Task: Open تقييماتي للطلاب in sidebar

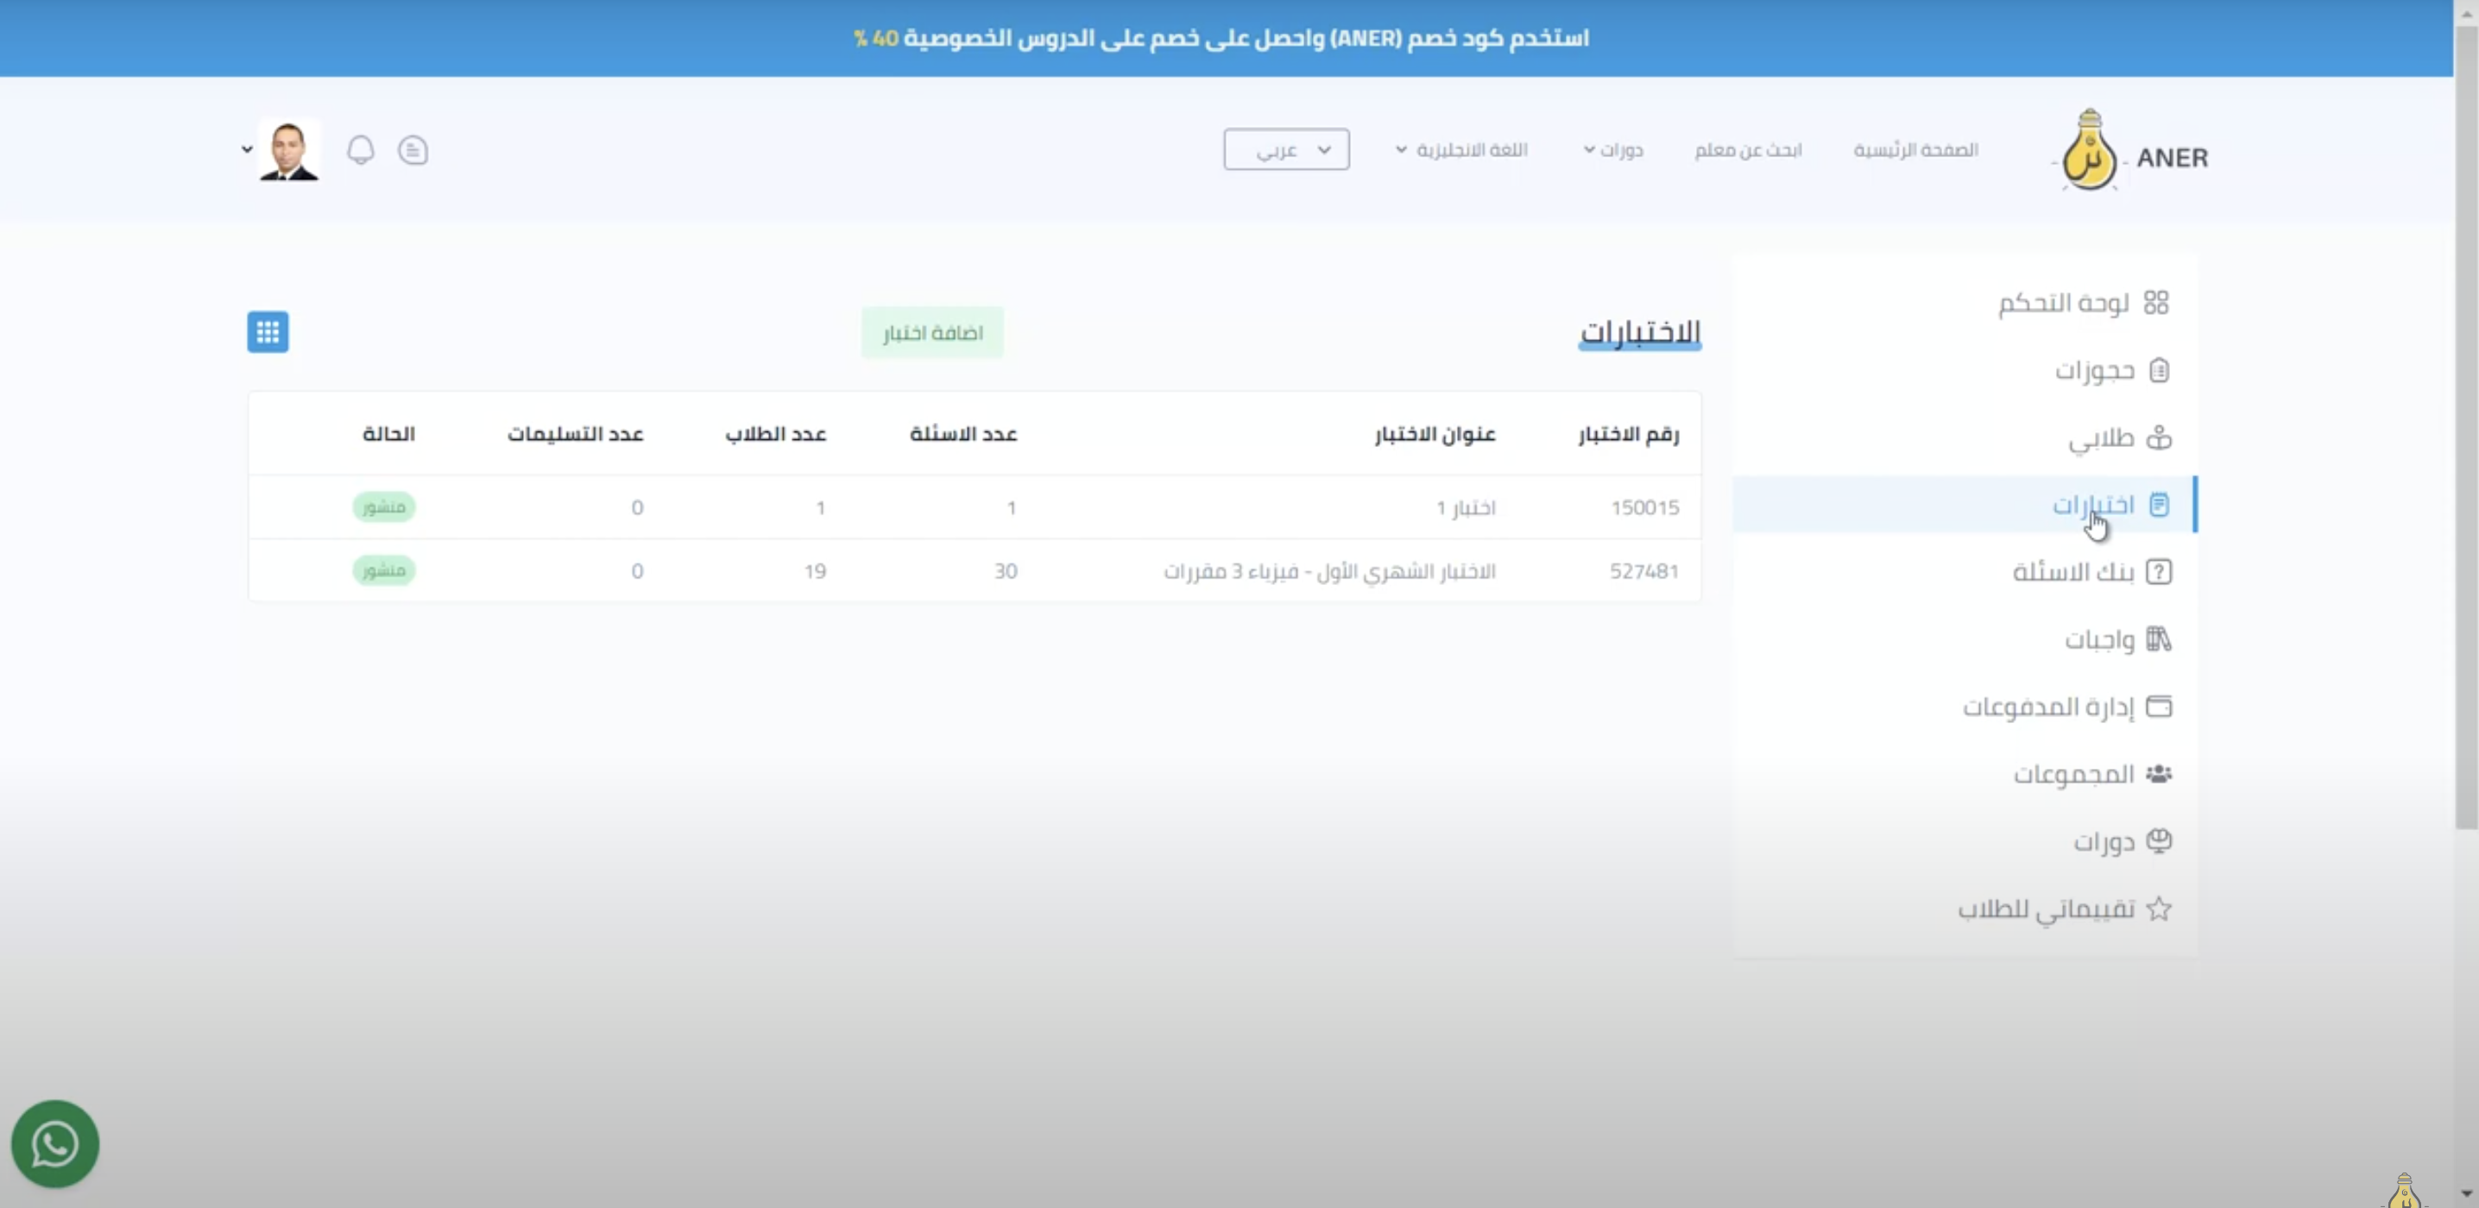Action: click(2047, 909)
